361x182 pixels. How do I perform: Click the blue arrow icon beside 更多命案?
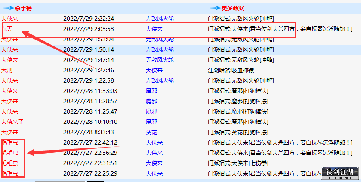tap(215, 9)
